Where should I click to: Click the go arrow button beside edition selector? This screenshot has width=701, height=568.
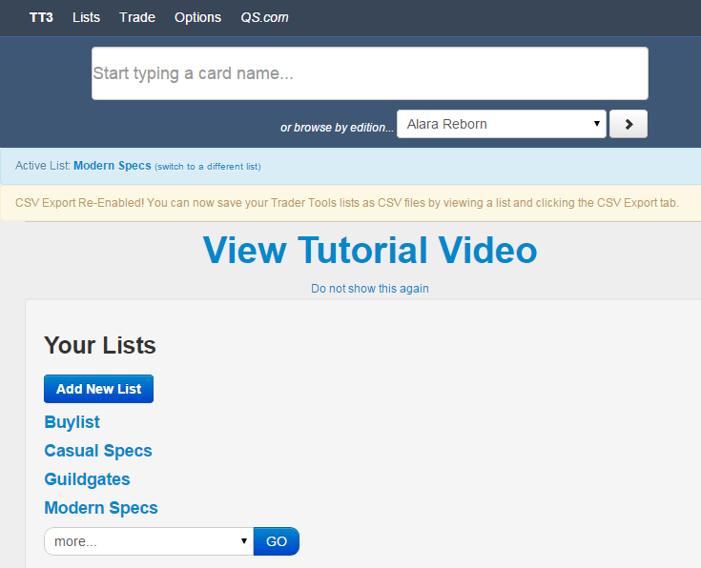[628, 124]
